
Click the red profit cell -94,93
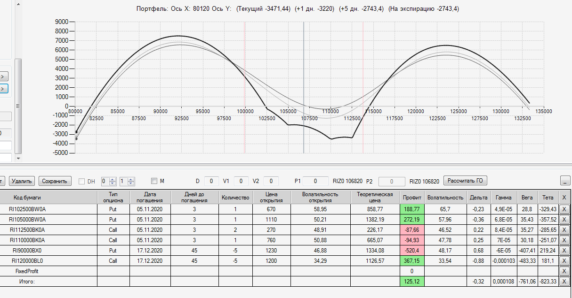[412, 240]
